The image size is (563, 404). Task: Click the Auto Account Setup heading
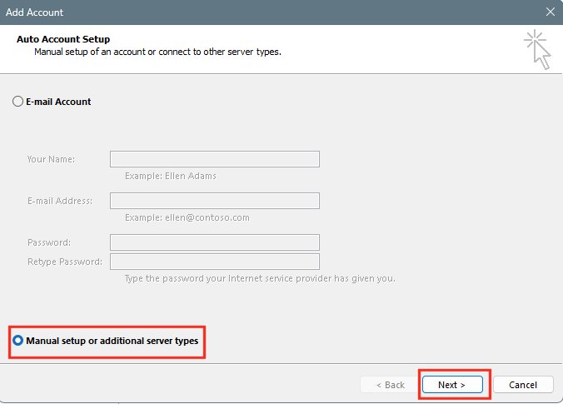[x=63, y=39]
